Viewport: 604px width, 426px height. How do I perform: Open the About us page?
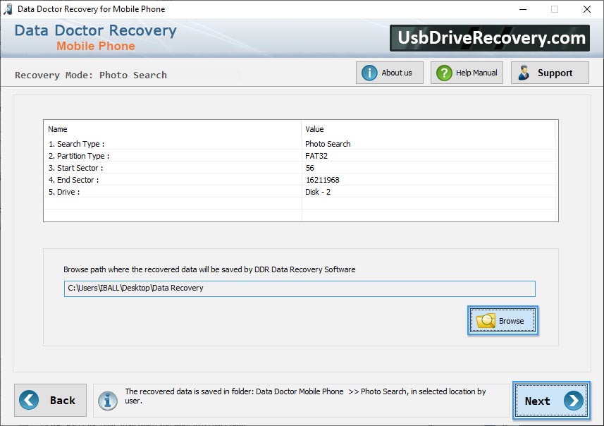tap(390, 73)
